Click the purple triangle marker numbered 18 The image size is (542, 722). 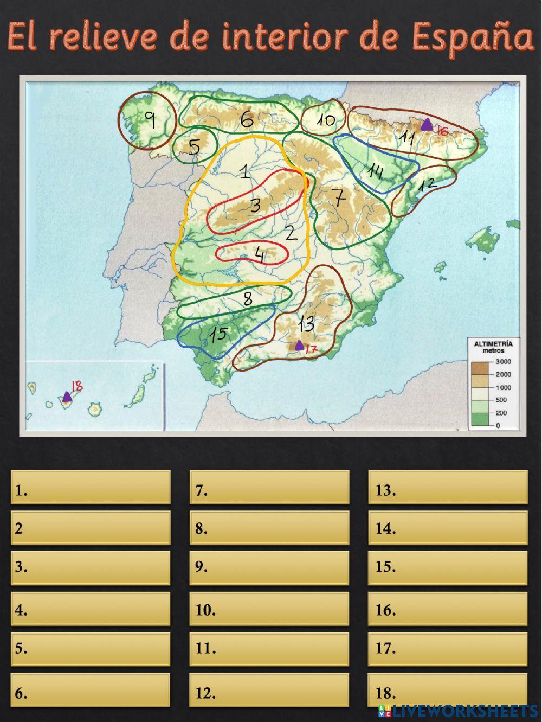[x=67, y=397]
